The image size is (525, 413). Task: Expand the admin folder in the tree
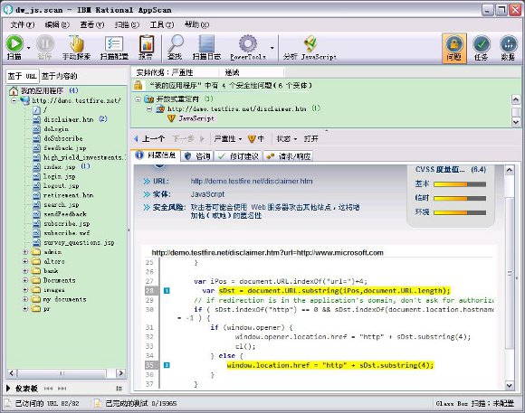pyautogui.click(x=25, y=252)
